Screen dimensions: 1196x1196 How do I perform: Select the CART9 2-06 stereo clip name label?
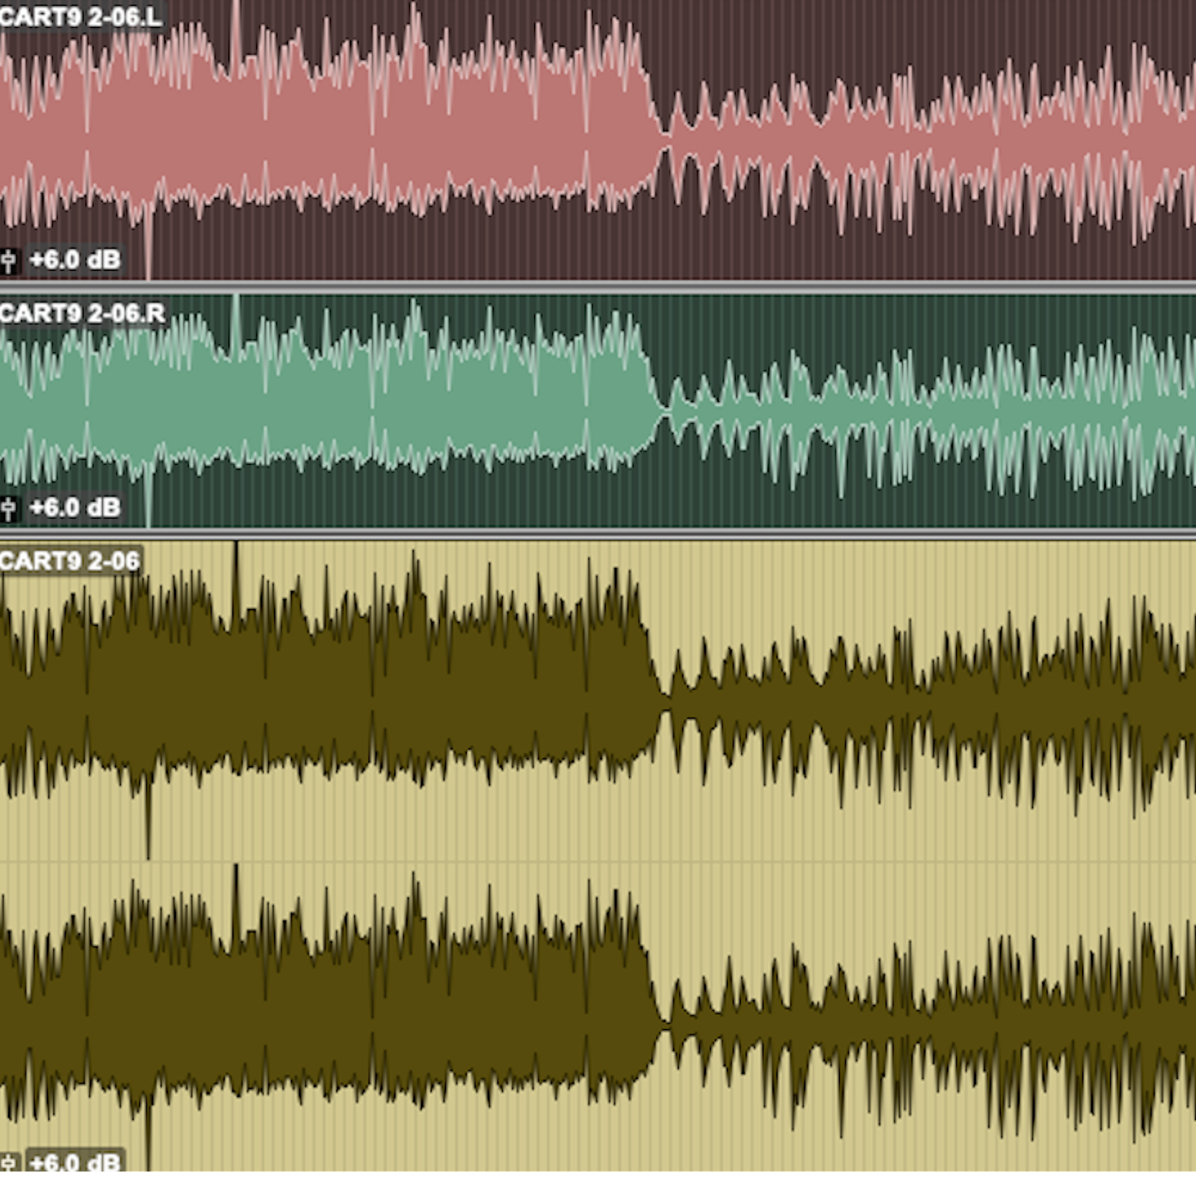click(70, 561)
